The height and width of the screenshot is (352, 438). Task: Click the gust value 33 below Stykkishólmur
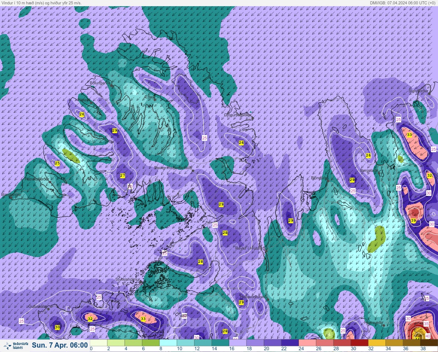point(143,319)
